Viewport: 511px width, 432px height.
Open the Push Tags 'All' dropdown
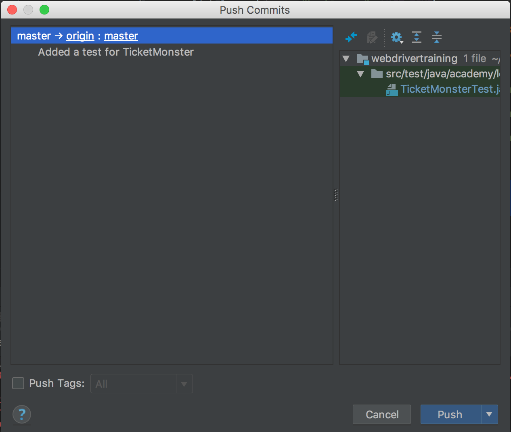184,384
